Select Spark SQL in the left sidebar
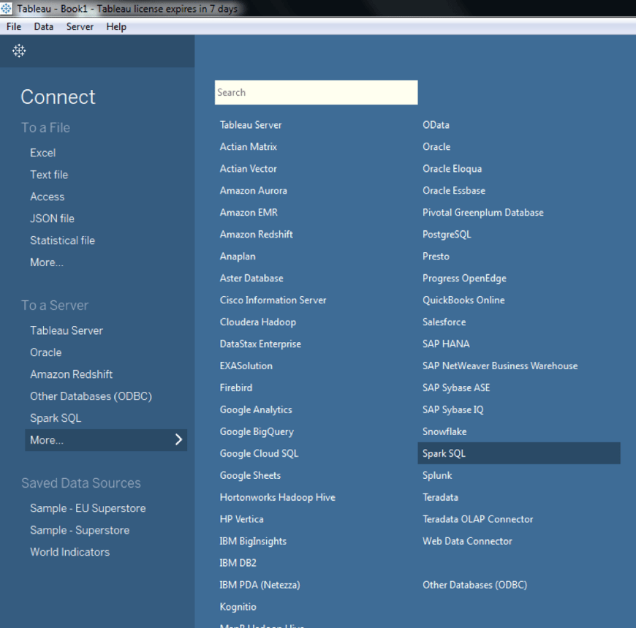Viewport: 636px width, 628px height. click(56, 418)
